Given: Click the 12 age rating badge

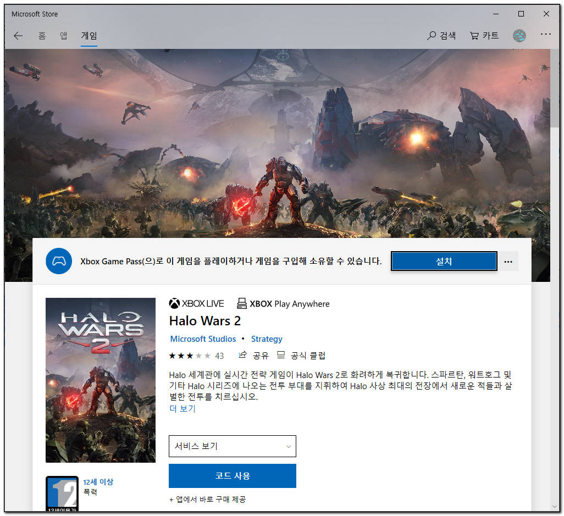Looking at the screenshot, I should click(x=62, y=493).
